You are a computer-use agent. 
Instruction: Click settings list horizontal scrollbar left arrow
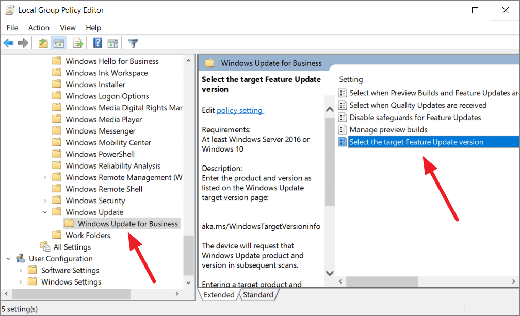(340, 281)
